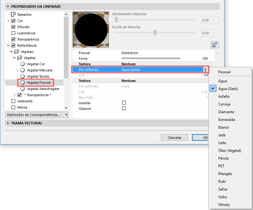Viewport: 253px width, 210px height.
Task: Enable the Névoa checkbox
Action: (13, 107)
